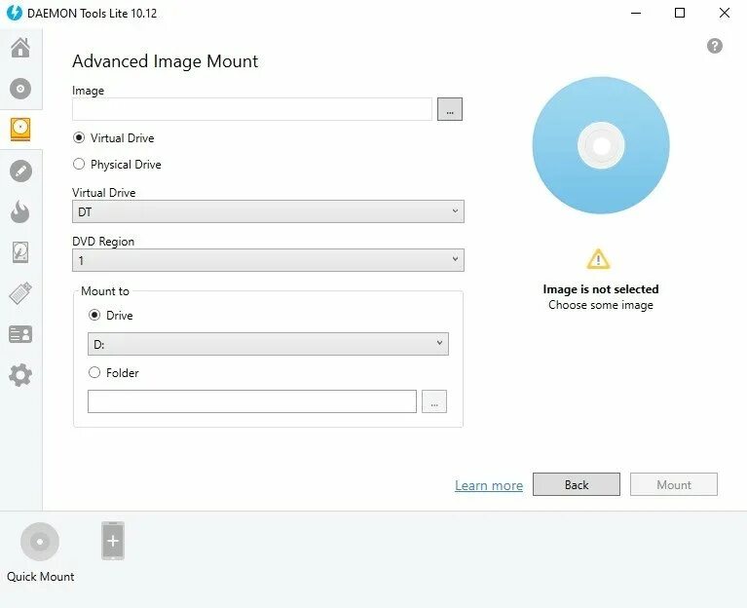Click the DAEMON Tools logo in title bar

(x=15, y=13)
